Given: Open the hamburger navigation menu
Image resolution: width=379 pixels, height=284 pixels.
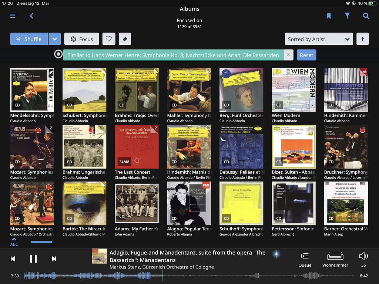Looking at the screenshot, I should [x=13, y=16].
